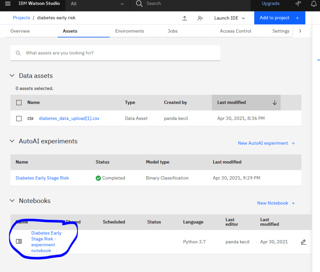Click the notebook file icon
The image size is (320, 272).
click(19, 241)
